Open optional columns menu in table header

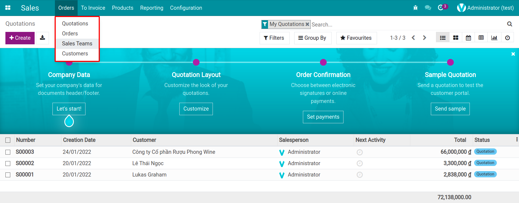pos(517,139)
